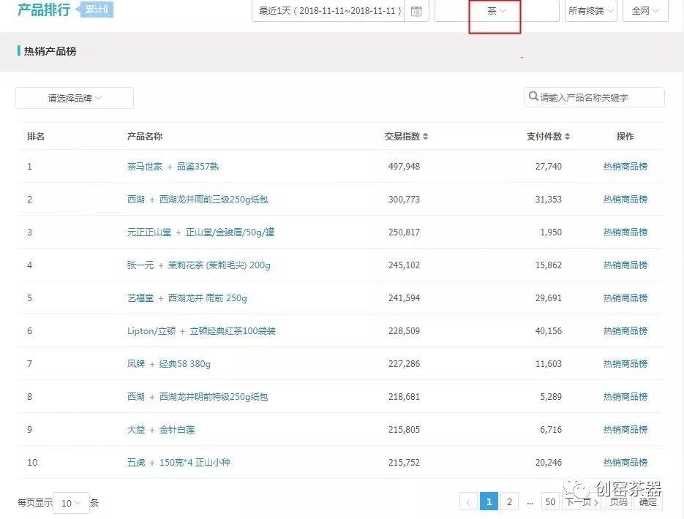Viewport: 684px width, 519px height.
Task: Select the 5,289 payment count value
Action: (x=551, y=396)
